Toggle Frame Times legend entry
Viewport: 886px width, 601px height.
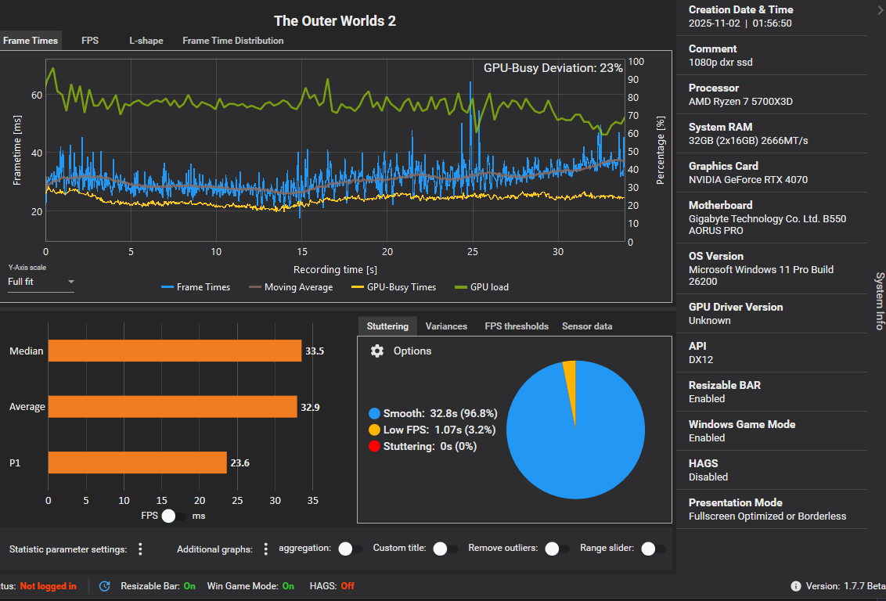(196, 287)
